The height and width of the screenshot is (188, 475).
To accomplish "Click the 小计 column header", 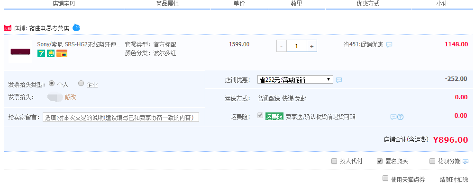I will coord(442,4).
